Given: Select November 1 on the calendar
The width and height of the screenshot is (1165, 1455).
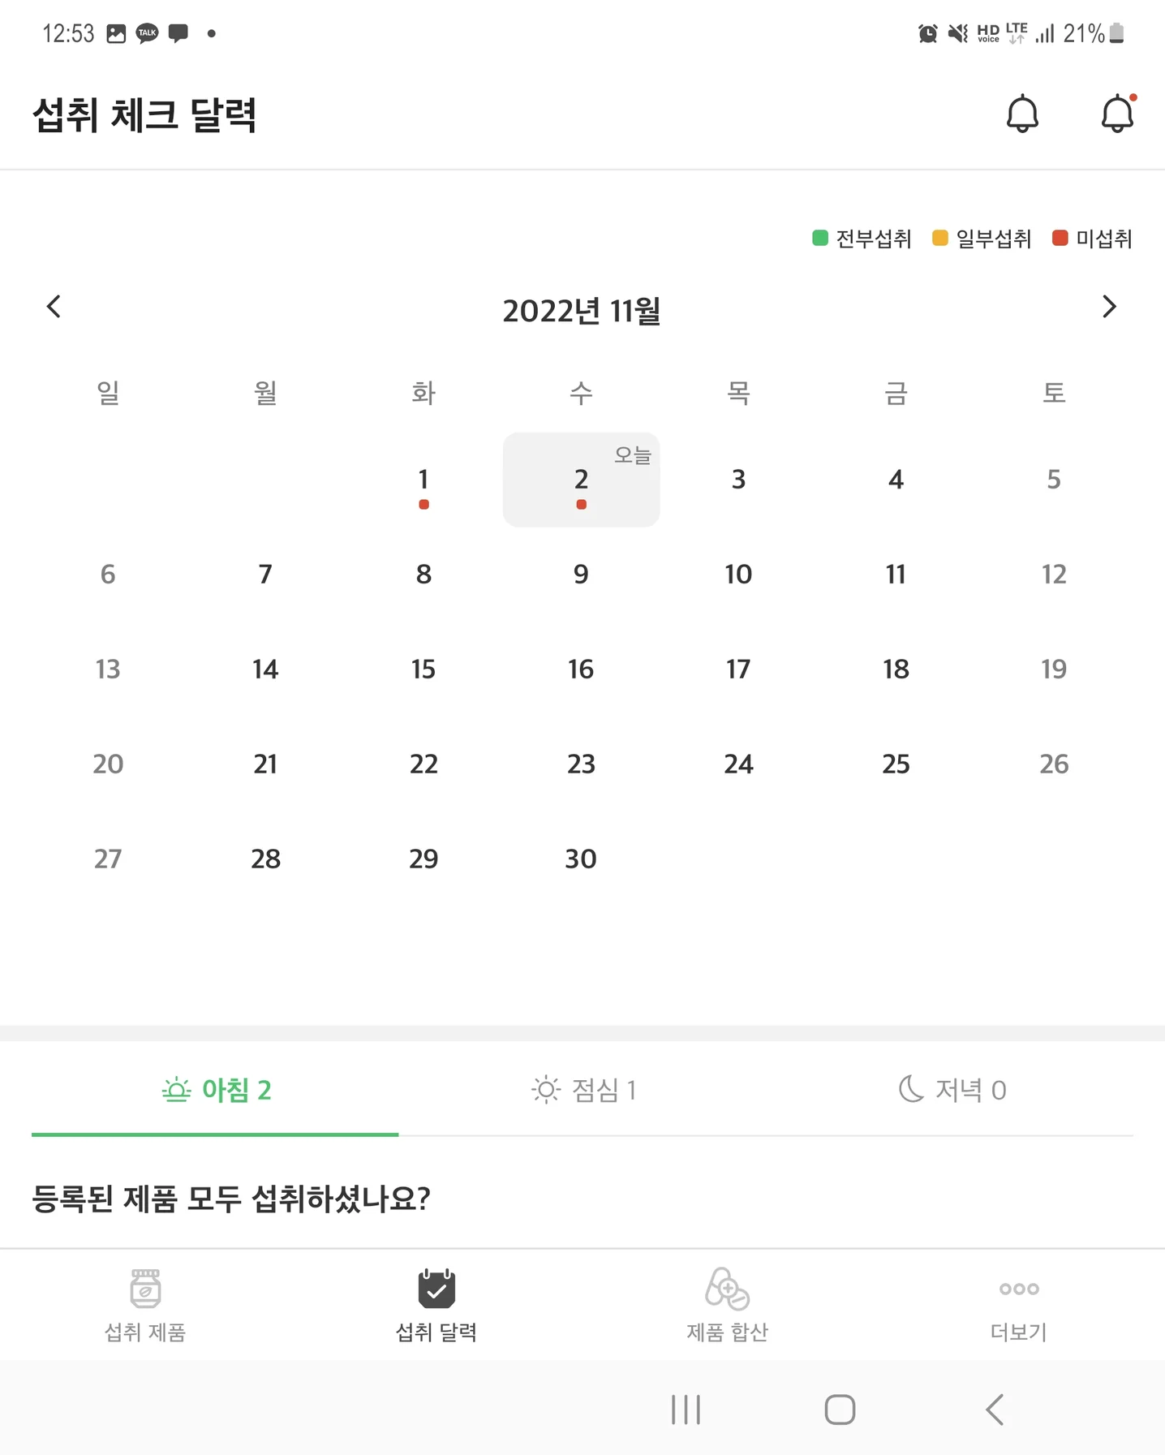Looking at the screenshot, I should point(423,480).
